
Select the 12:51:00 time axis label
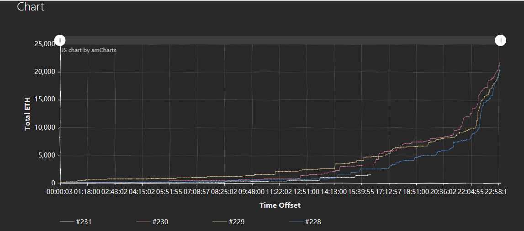[307, 192]
